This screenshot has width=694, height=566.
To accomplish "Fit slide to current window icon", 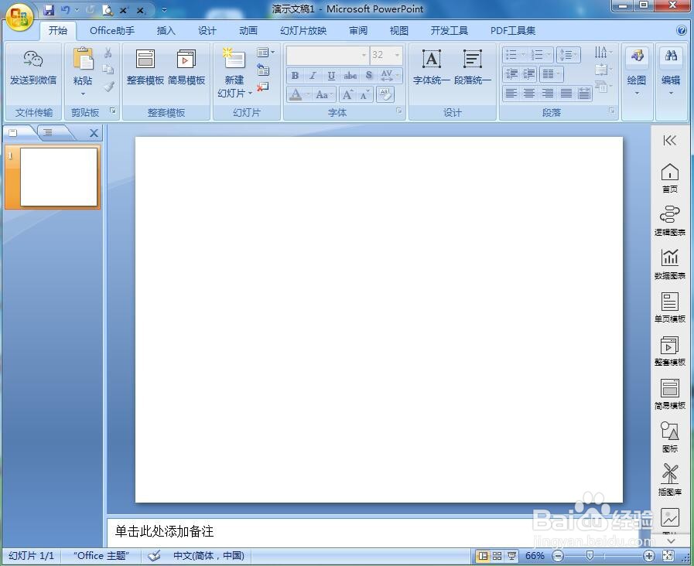I will click(x=668, y=556).
